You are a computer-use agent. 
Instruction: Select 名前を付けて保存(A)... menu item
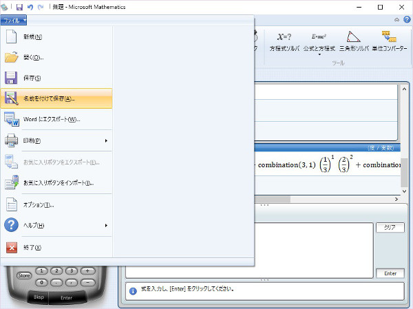click(56, 98)
